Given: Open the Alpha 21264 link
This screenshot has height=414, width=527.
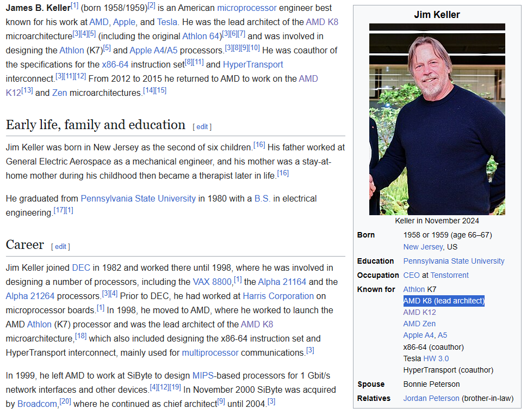Looking at the screenshot, I should [30, 296].
